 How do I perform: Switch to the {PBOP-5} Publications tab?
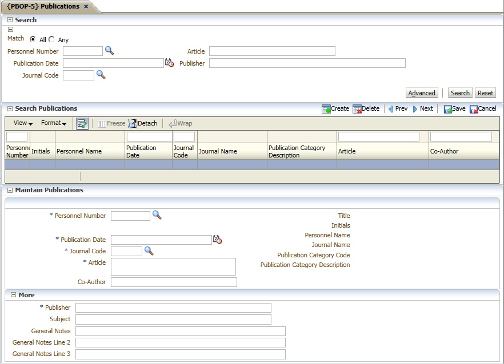pos(43,6)
